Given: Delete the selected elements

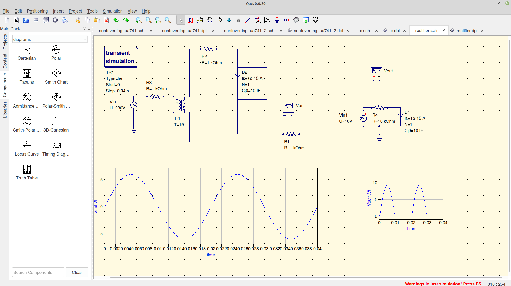Looking at the screenshot, I should (x=106, y=20).
